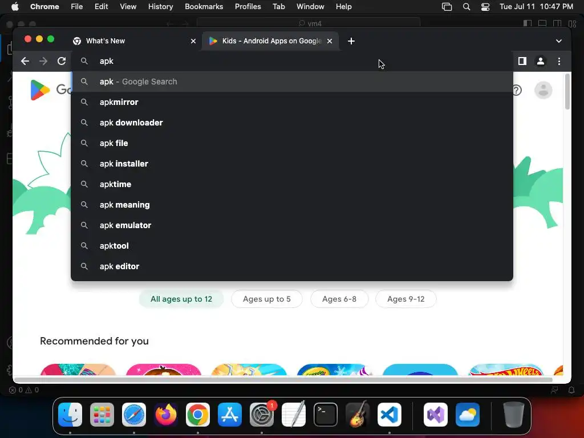This screenshot has height=438, width=584.
Task: Click VS Code errors and warnings status
Action: point(24,390)
